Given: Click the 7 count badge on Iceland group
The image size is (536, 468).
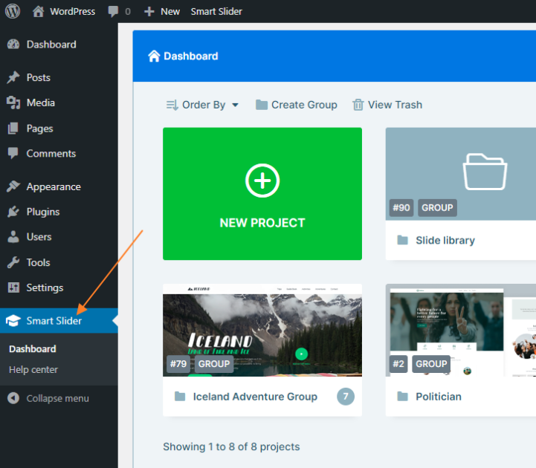Looking at the screenshot, I should (x=346, y=397).
